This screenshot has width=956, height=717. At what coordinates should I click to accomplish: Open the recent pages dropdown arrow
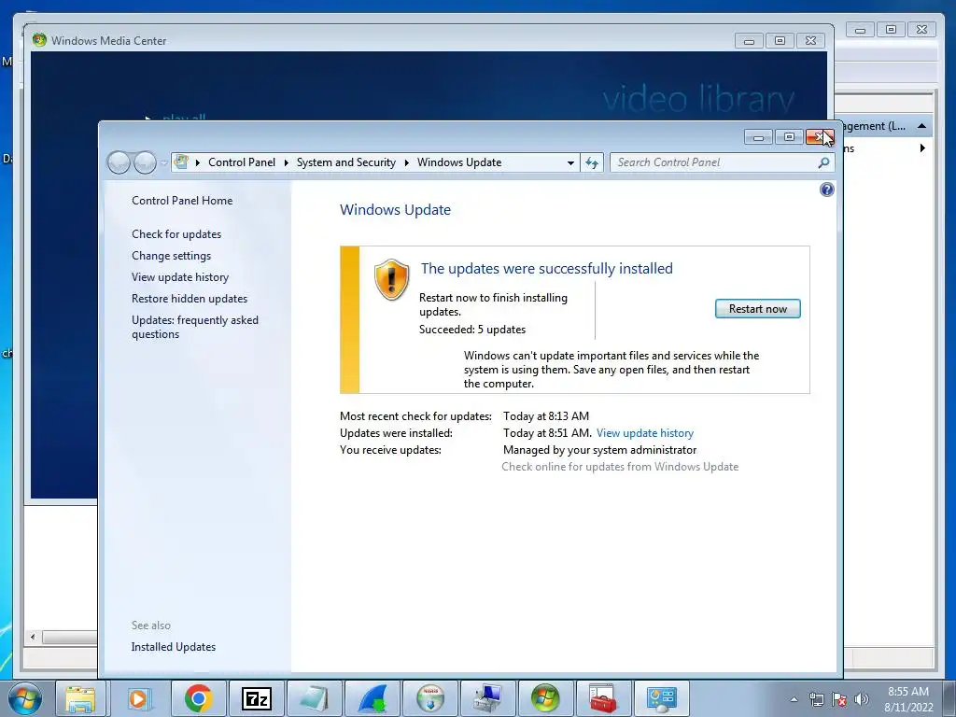[164, 163]
